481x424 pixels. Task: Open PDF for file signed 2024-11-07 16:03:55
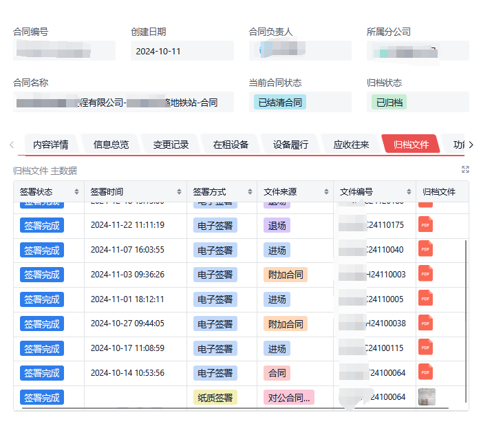[425, 249]
